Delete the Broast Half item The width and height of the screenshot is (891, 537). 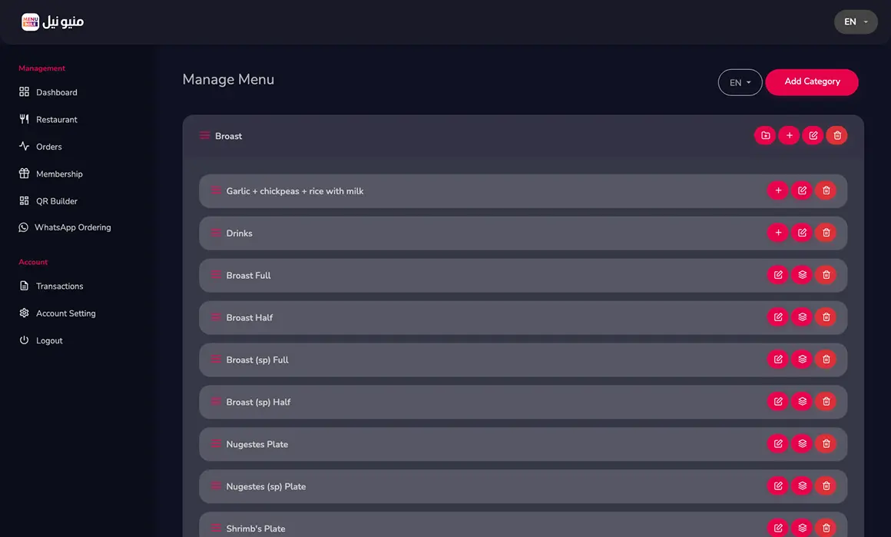(x=826, y=317)
